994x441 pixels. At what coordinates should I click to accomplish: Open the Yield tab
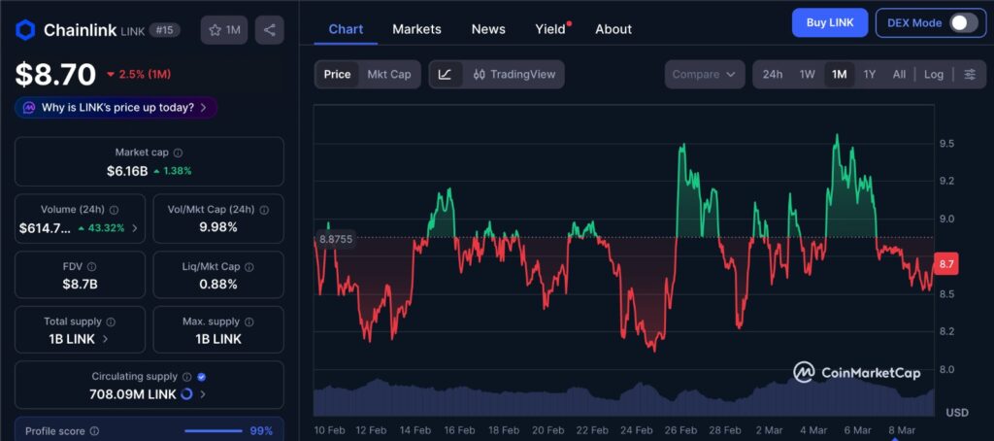(x=550, y=29)
